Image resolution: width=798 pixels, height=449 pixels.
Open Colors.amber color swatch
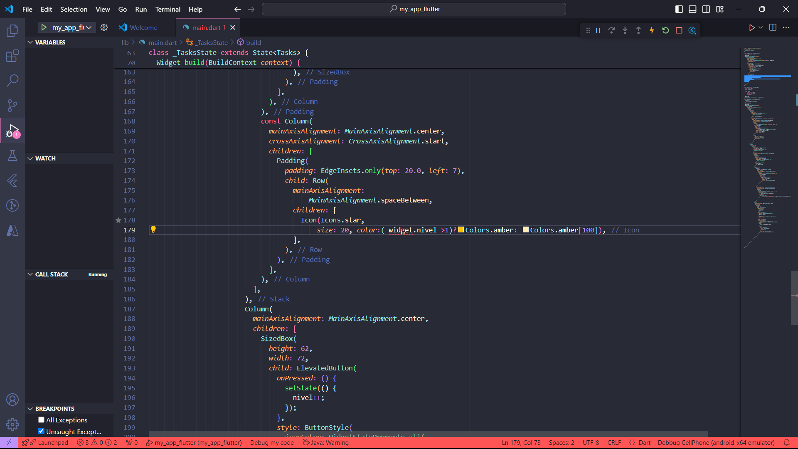point(461,229)
